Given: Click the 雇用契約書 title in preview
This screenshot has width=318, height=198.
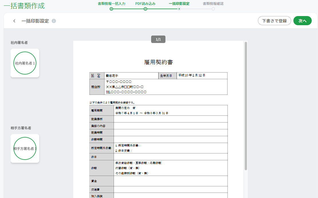Looking at the screenshot, I should coord(158,62).
